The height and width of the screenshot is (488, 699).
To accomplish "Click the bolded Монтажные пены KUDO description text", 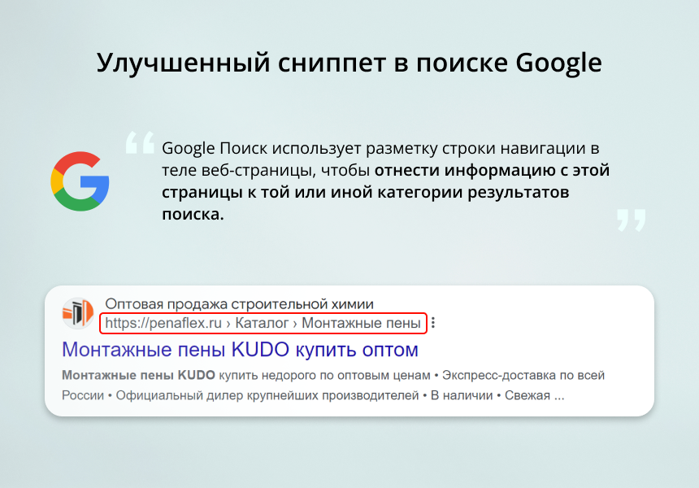I will (138, 376).
